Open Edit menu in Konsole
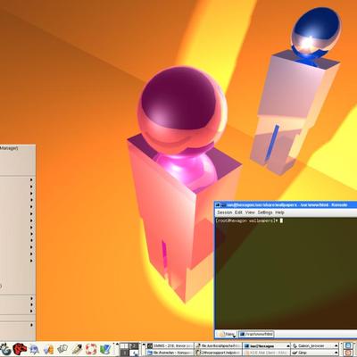Viewport: 357px width, 357px height. pos(238,212)
